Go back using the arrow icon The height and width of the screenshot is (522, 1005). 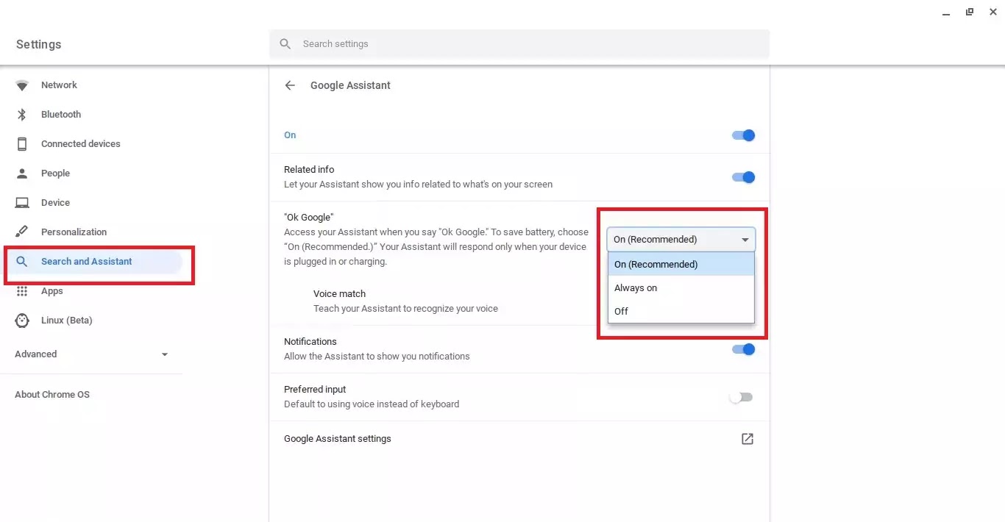coord(290,85)
